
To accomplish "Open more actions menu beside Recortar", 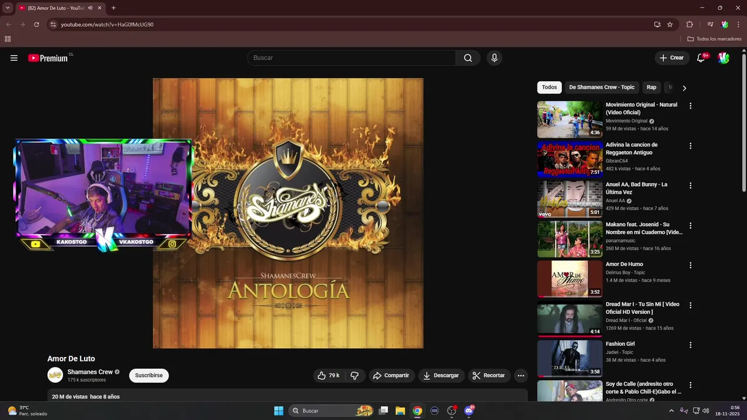I will pos(521,376).
